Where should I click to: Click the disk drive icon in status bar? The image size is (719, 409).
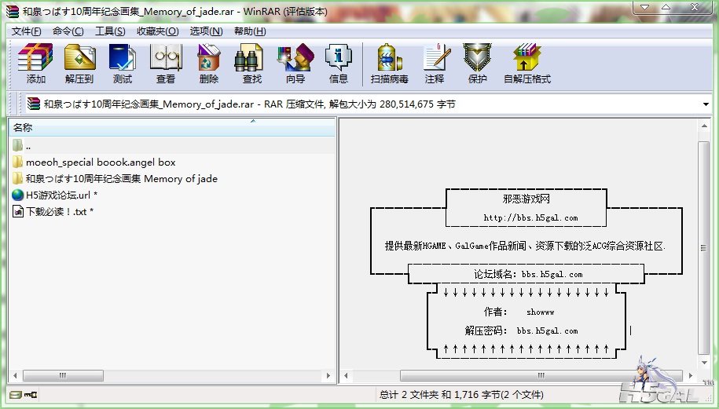click(x=16, y=394)
